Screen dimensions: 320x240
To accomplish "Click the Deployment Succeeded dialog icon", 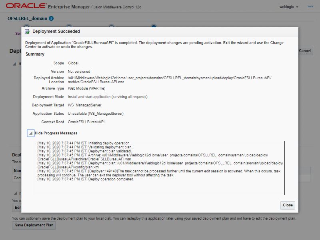I will point(27,32).
